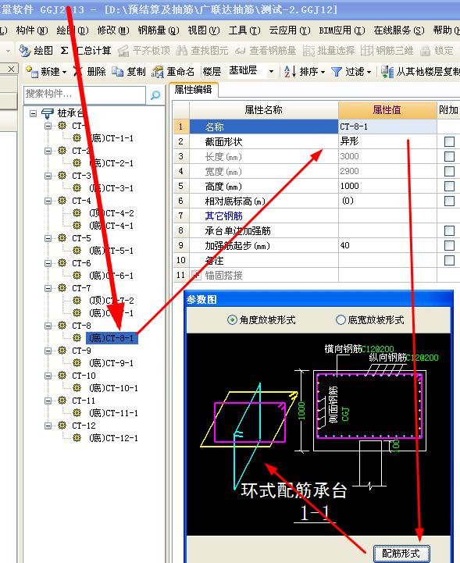460x563 pixels.
Task: Close the left side panel with X
Action: pyautogui.click(x=11, y=69)
